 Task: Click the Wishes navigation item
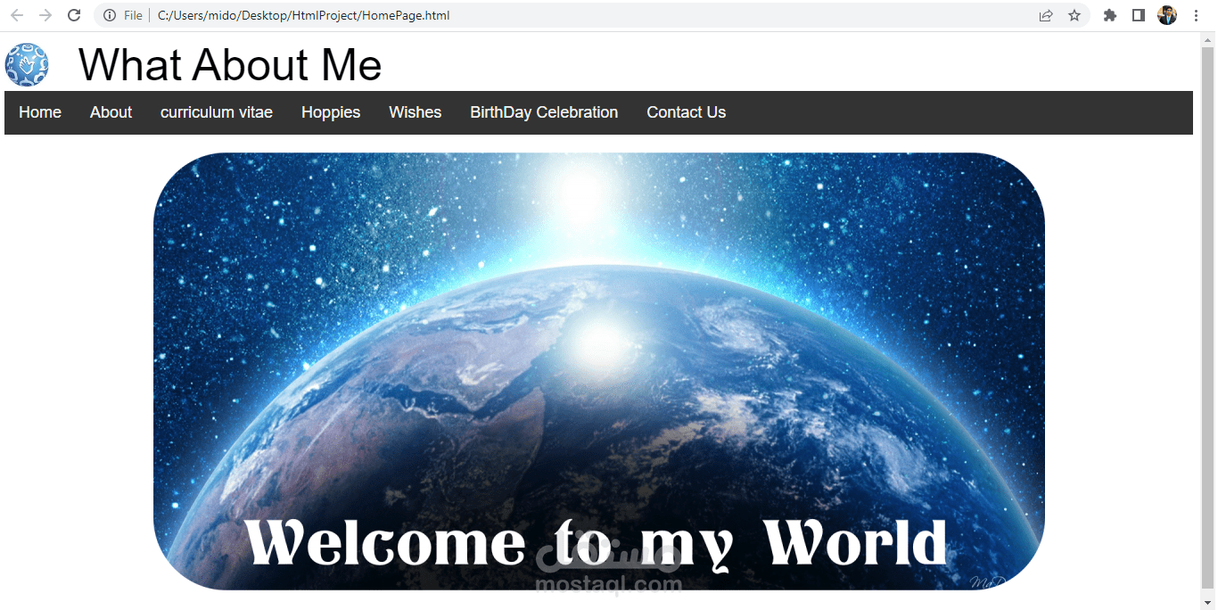point(415,112)
